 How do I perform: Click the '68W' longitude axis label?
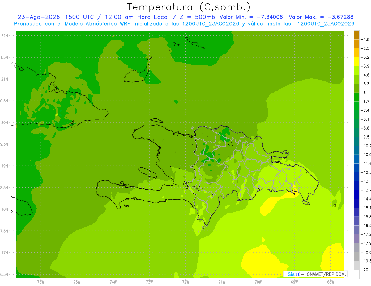[330, 282]
